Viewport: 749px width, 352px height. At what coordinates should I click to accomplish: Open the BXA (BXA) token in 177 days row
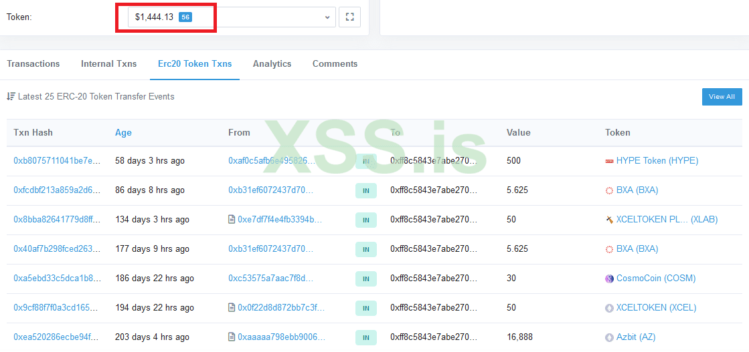[x=637, y=249]
